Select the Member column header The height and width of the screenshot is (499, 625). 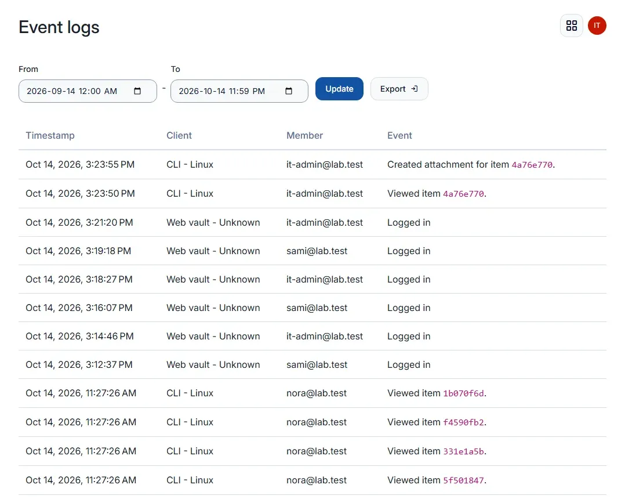(x=304, y=136)
